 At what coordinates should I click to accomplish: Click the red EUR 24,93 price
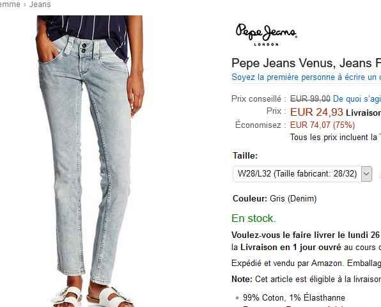point(316,112)
